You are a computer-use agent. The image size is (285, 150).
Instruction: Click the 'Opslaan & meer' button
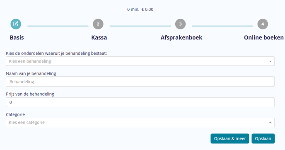tap(230, 138)
